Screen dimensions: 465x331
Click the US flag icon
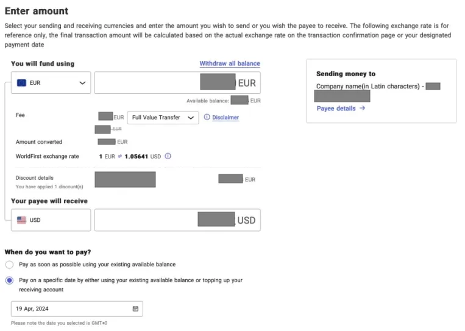pyautogui.click(x=21, y=220)
